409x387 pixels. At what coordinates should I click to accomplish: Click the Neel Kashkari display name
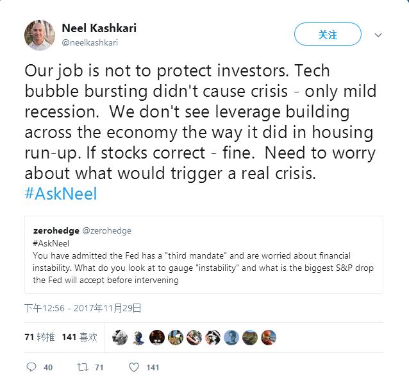coord(99,28)
